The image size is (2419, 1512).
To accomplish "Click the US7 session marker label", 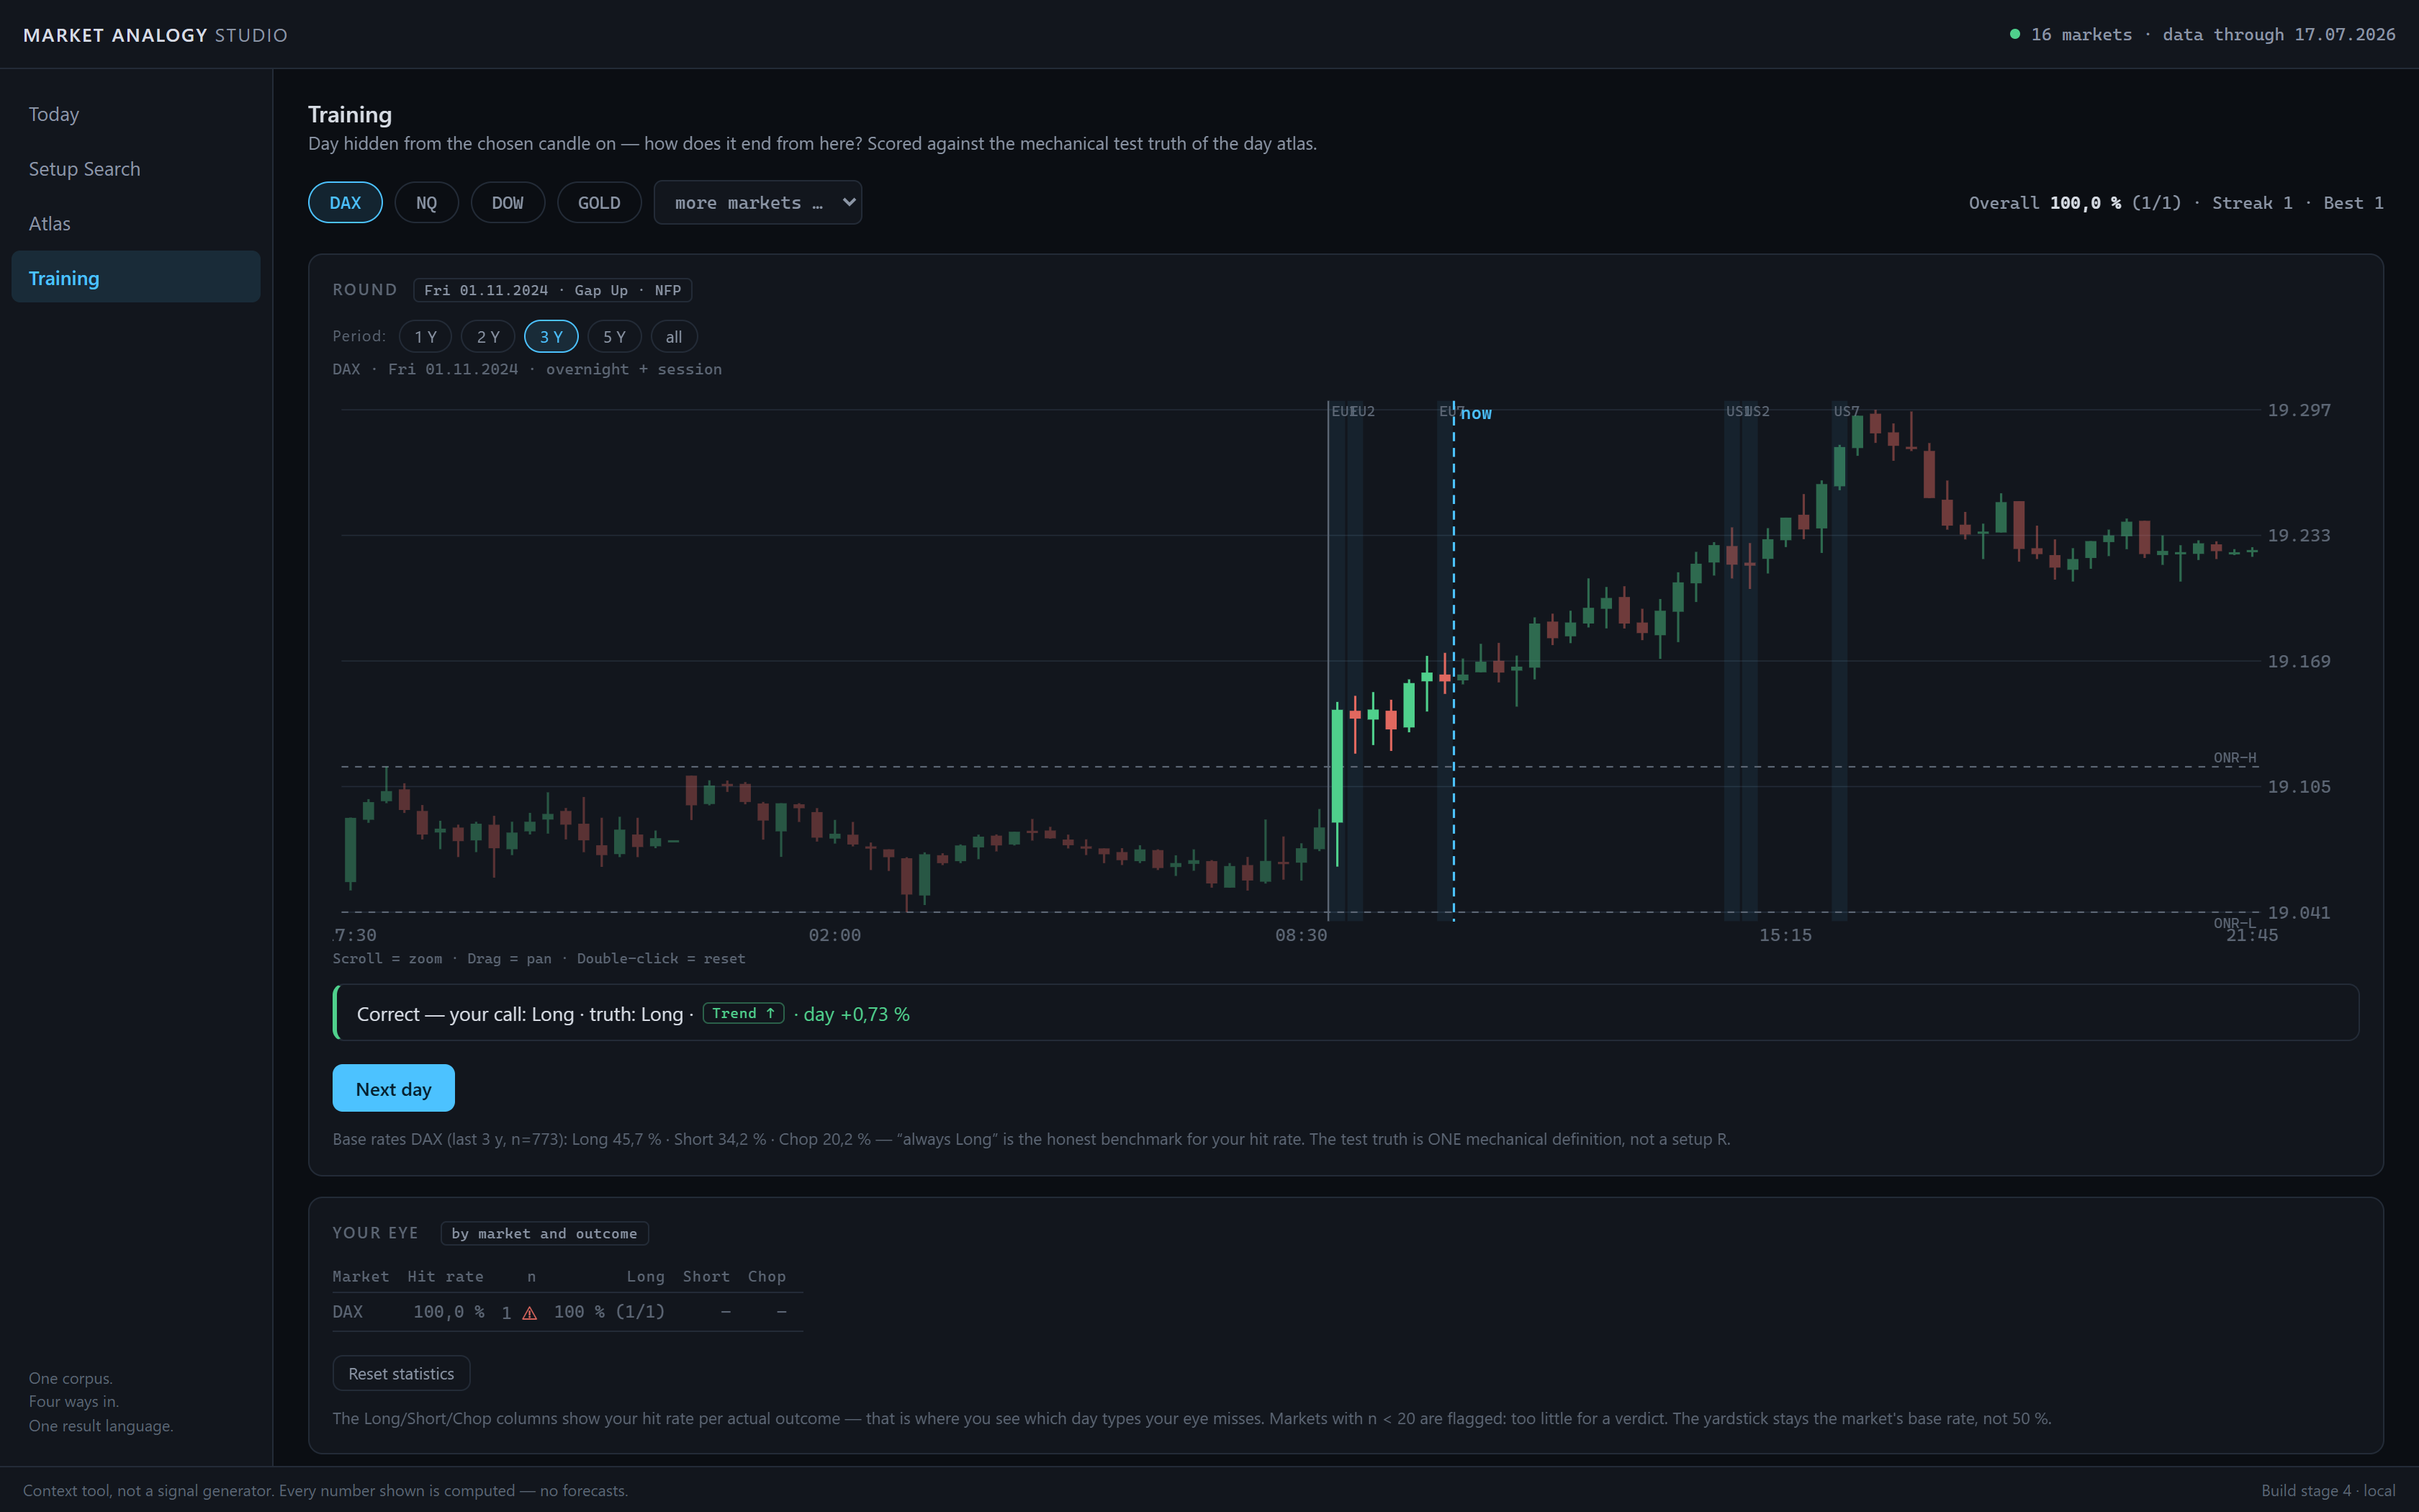I will click(1846, 411).
